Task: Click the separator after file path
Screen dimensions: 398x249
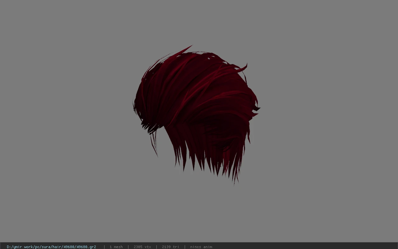Action: pyautogui.click(x=104, y=247)
